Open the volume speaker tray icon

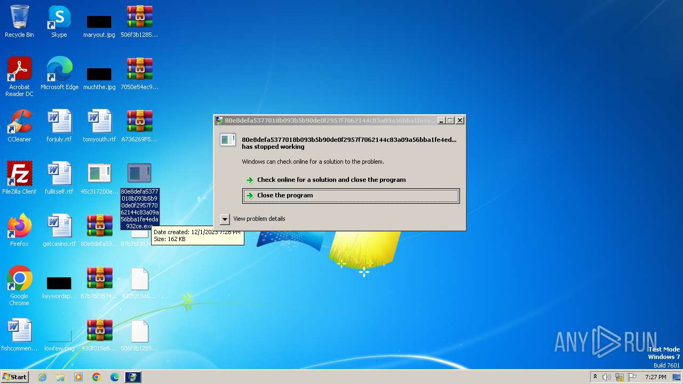(x=607, y=377)
